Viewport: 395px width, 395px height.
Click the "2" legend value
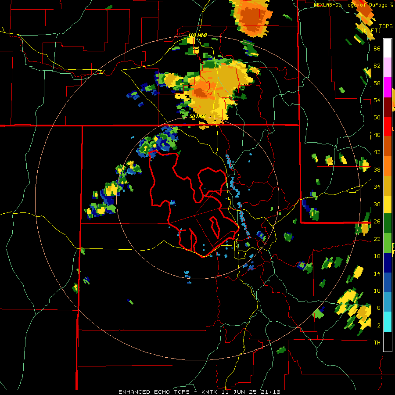point(379,325)
